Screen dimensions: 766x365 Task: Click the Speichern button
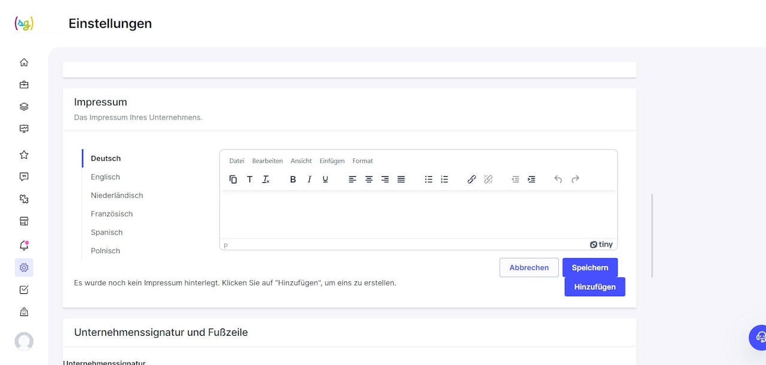[x=589, y=268]
